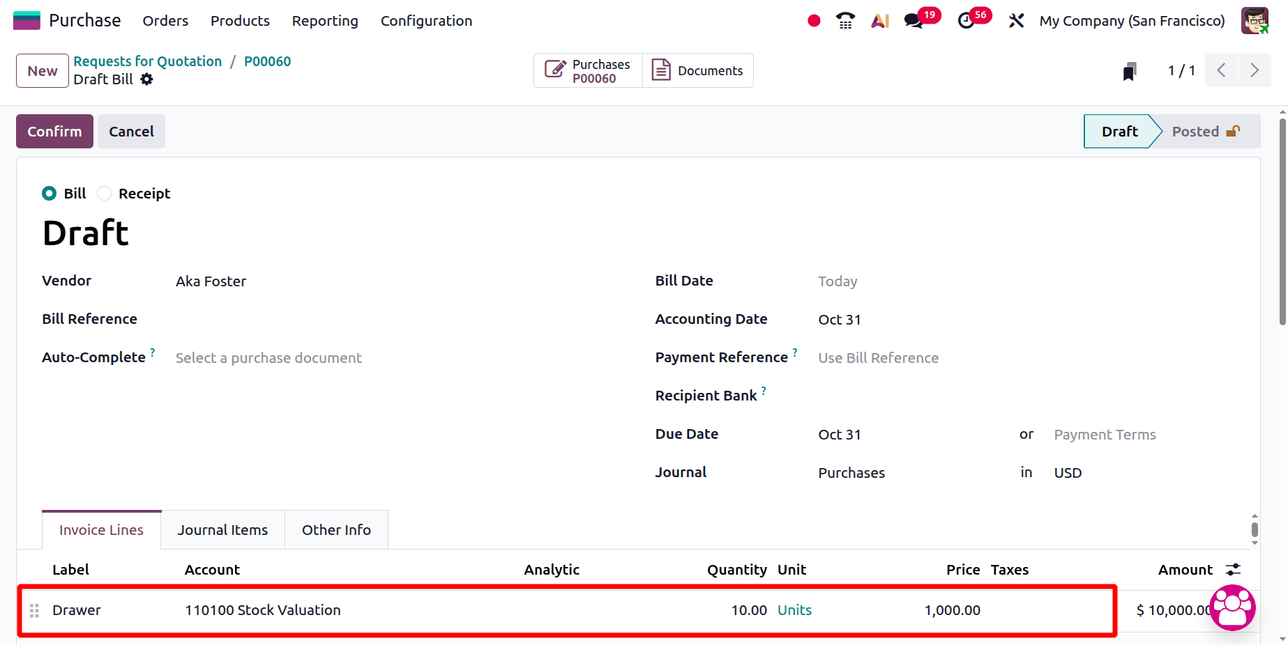Viewport: 1288px width, 645px height.
Task: Open the Payment Terms selector
Action: pos(1105,434)
